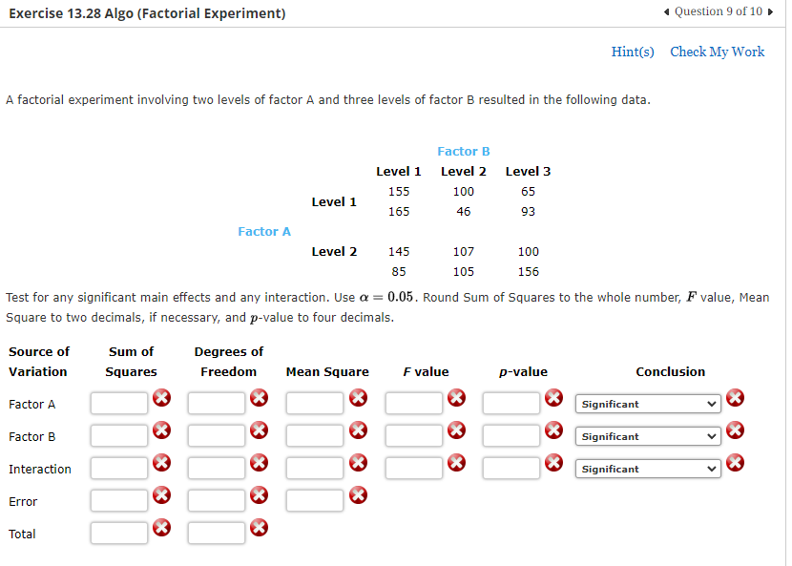Click error icon beside Factor A Conclusion dropdown
This screenshot has height=566, width=792.
pos(735,398)
